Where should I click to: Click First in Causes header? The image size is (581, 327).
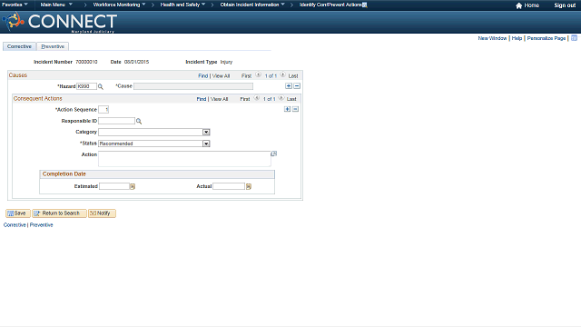pyautogui.click(x=246, y=76)
